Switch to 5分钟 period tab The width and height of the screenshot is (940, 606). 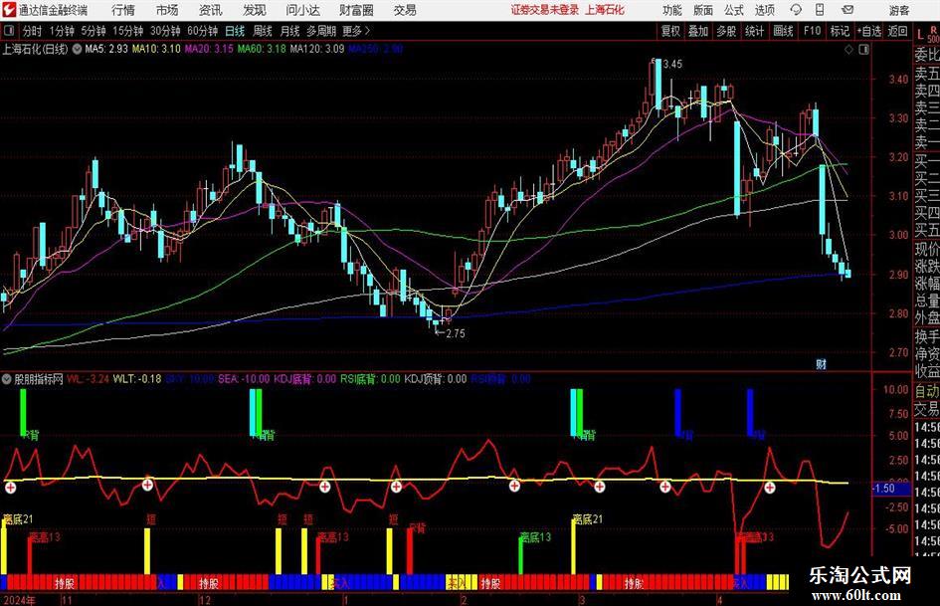coord(93,31)
